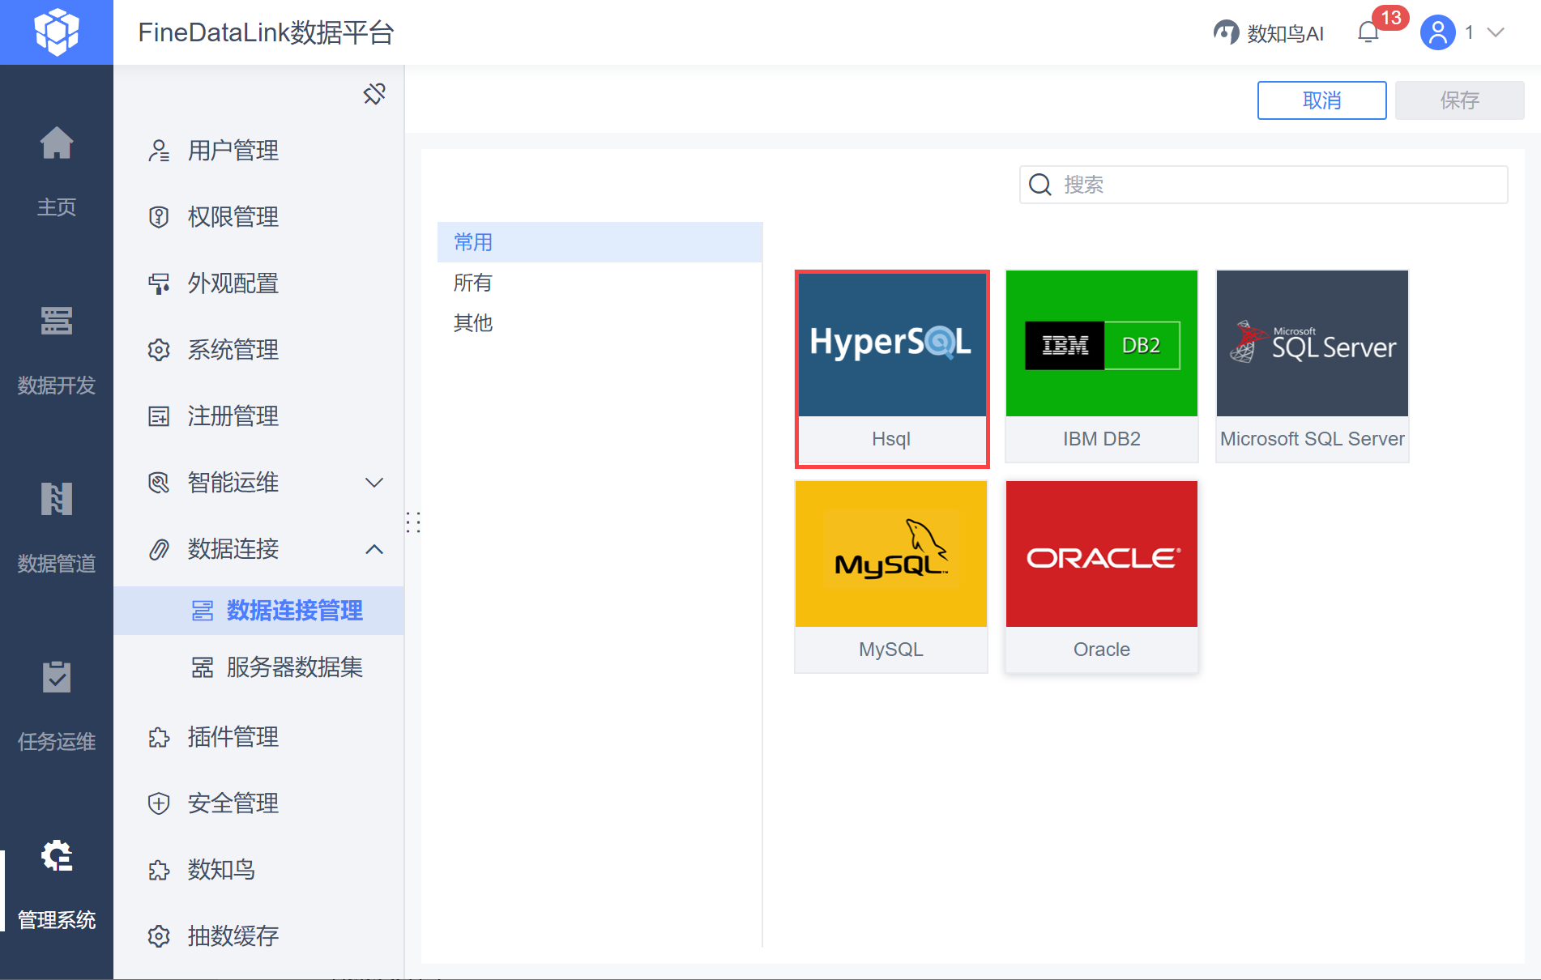Click the 安全管理 shield-plus icon
The height and width of the screenshot is (980, 1541).
click(159, 803)
